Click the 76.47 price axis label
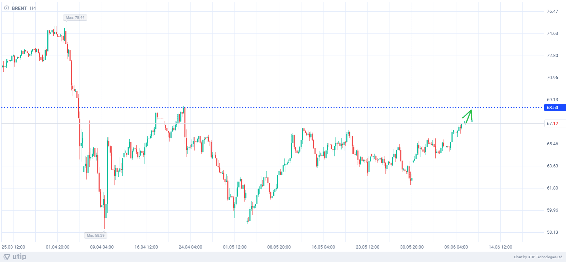The width and height of the screenshot is (566, 262). [x=552, y=11]
